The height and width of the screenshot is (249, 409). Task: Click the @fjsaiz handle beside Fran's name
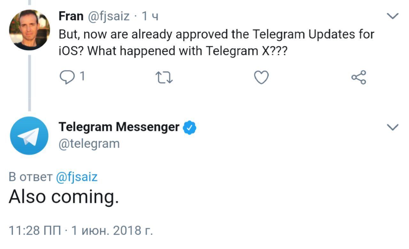[108, 16]
